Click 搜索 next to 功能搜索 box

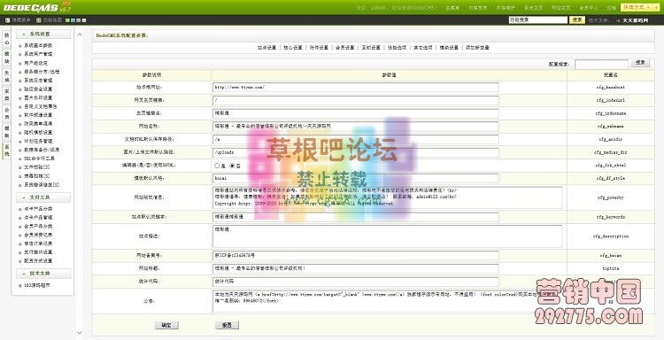577,19
